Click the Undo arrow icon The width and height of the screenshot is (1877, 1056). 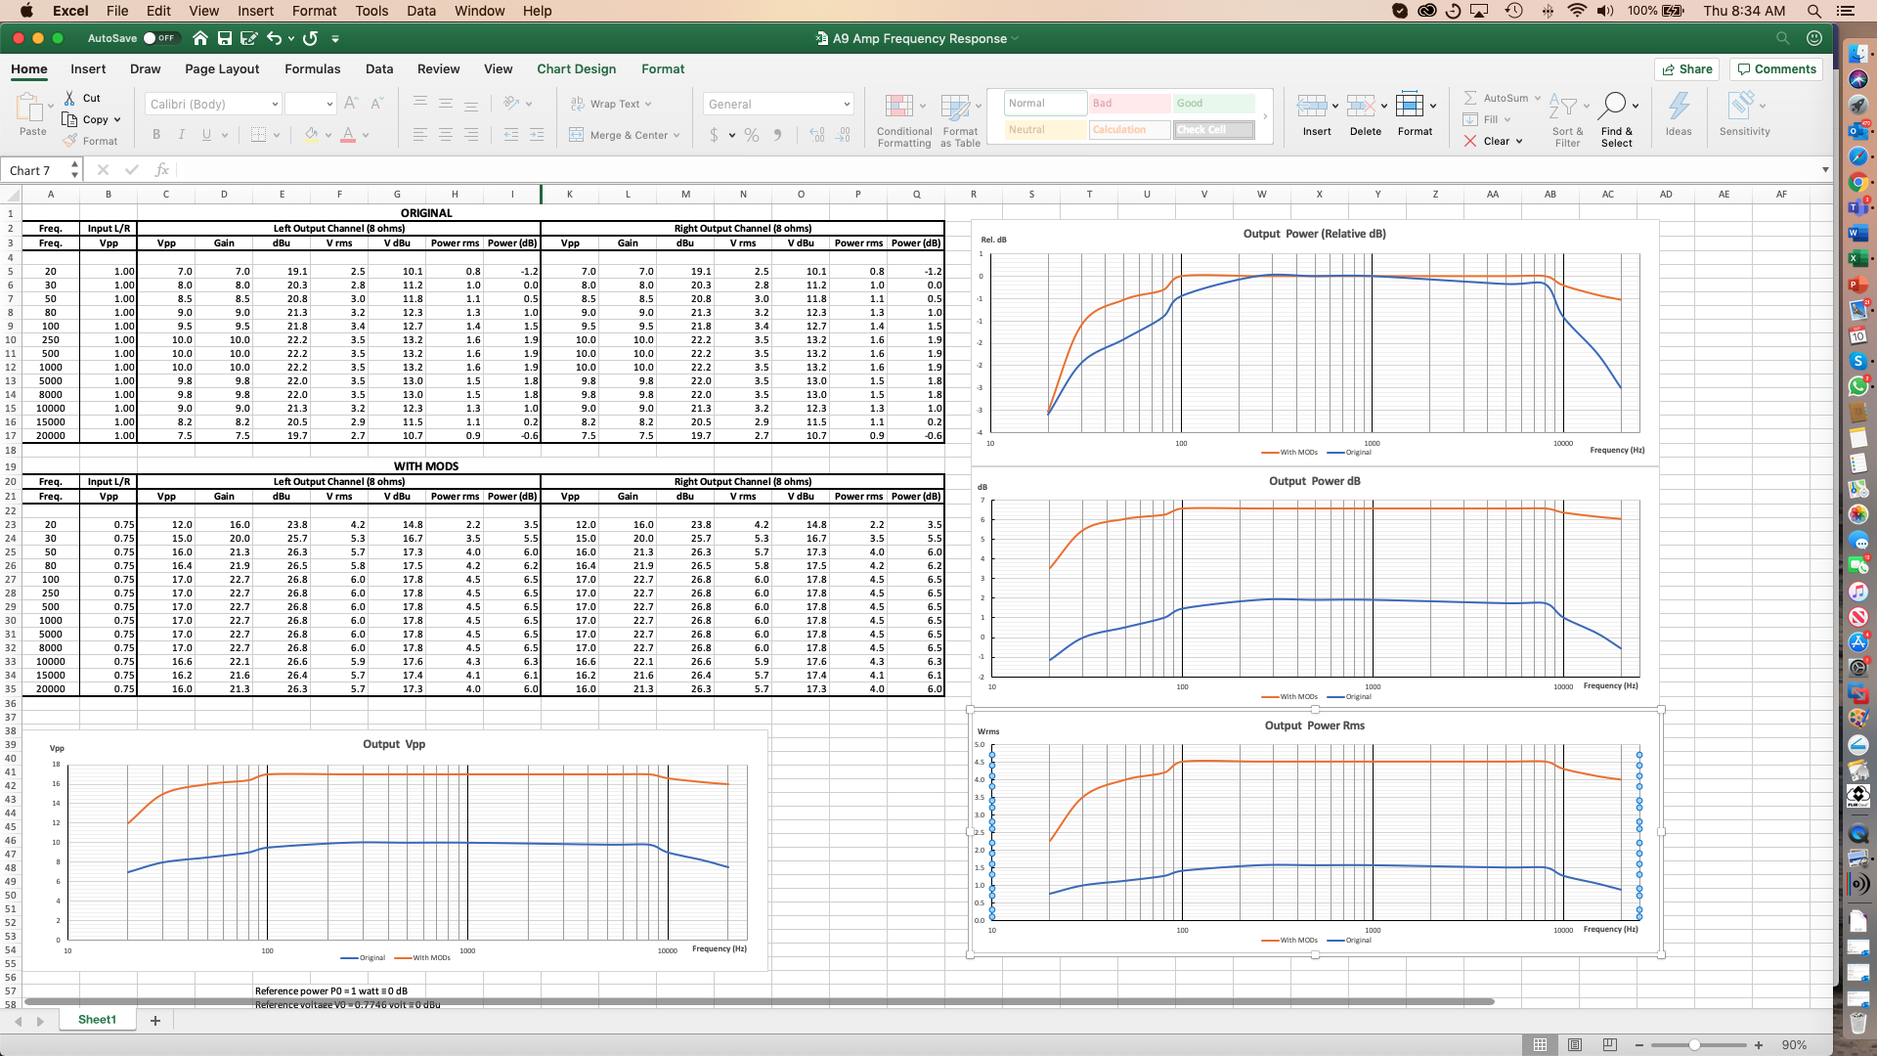(x=274, y=38)
